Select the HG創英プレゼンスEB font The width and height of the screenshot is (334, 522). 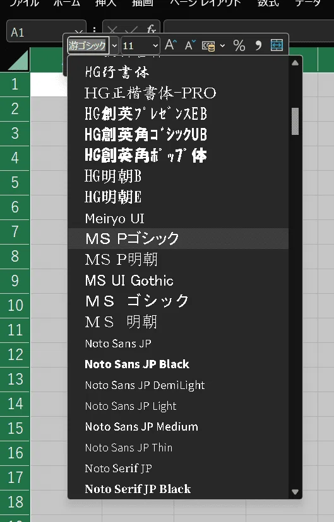pos(178,113)
